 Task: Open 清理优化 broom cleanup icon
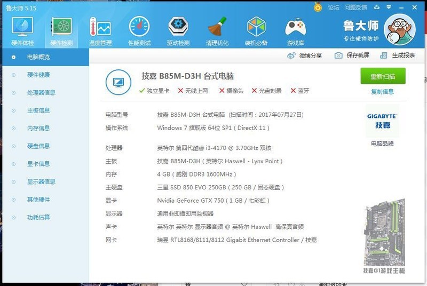point(217,27)
